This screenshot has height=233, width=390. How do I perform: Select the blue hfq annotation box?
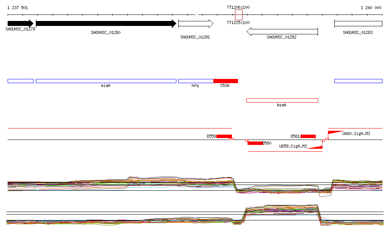pos(196,81)
